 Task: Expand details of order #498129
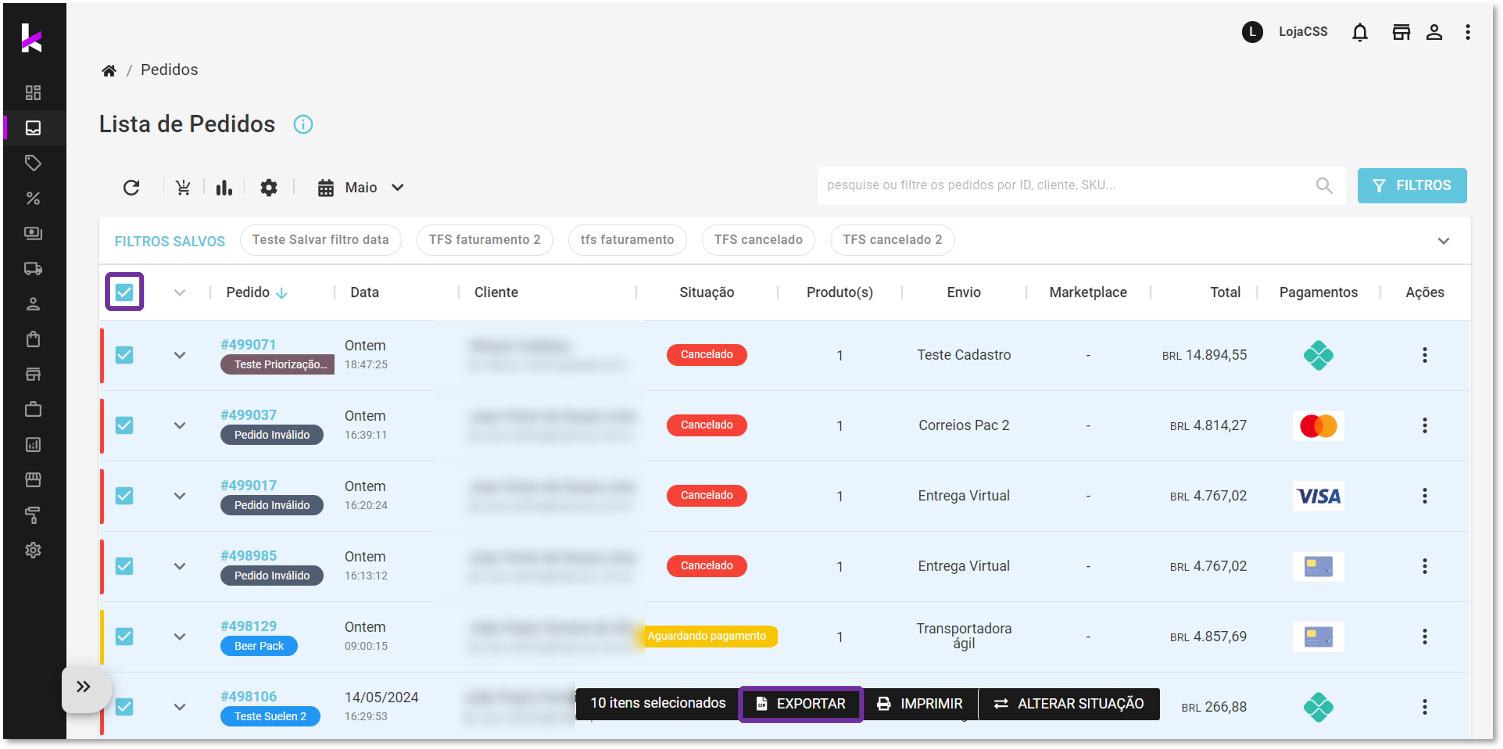[x=180, y=636]
